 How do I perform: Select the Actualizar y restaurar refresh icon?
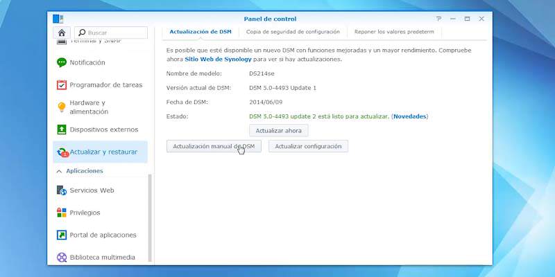tap(62, 152)
